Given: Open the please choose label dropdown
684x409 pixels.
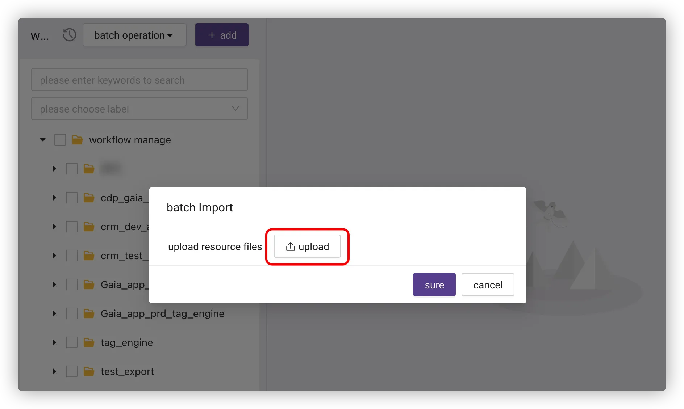Looking at the screenshot, I should tap(139, 109).
